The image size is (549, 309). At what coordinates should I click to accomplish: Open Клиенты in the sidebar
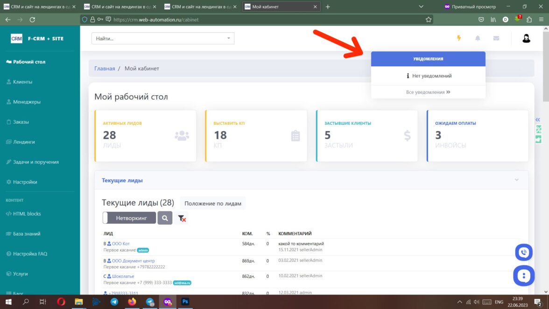click(x=22, y=82)
